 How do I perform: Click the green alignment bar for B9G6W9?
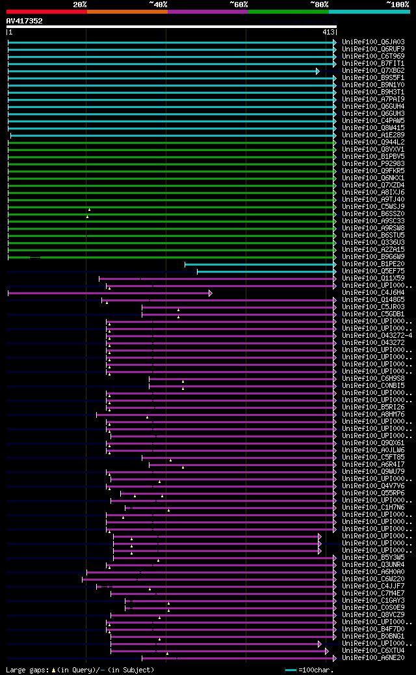[x=172, y=257]
